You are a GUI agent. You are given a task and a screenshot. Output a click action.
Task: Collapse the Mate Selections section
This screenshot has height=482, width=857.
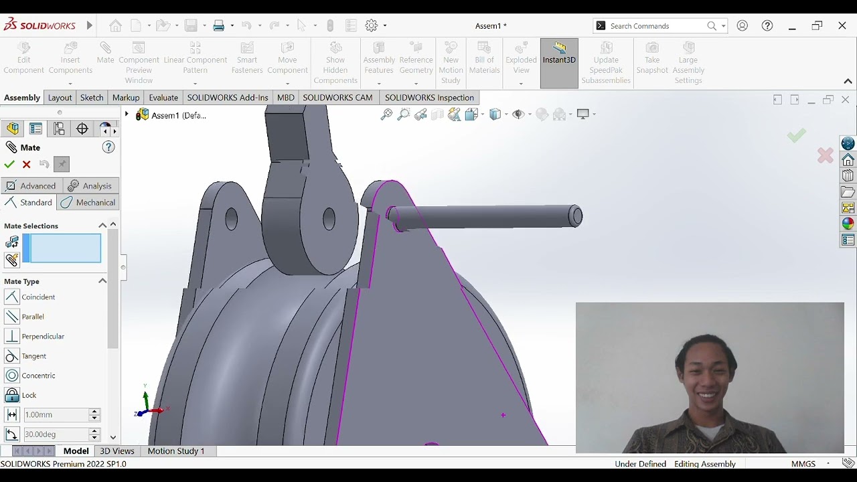(102, 226)
